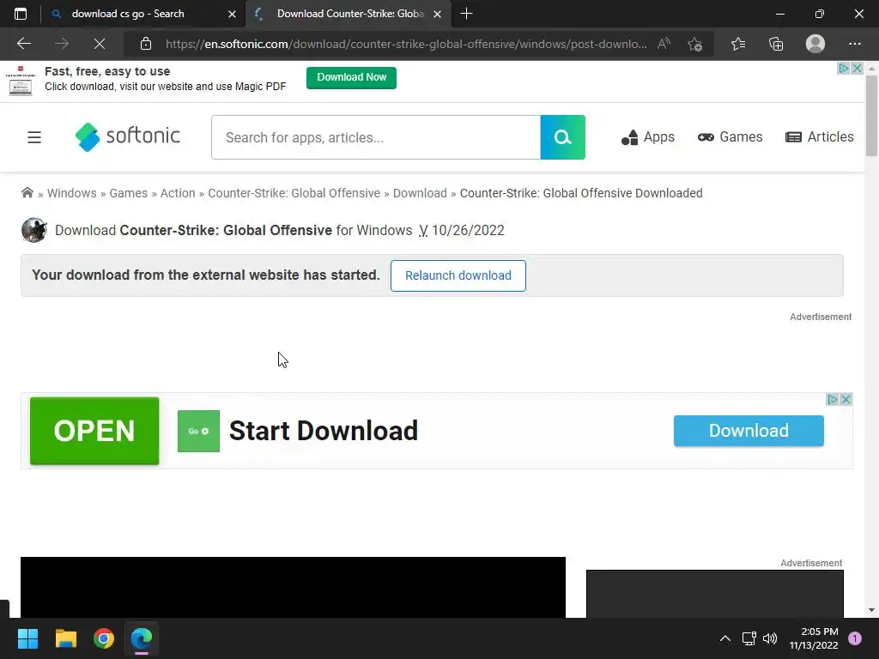Viewport: 879px width, 659px height.
Task: Open the Games section on Softonic
Action: point(730,137)
